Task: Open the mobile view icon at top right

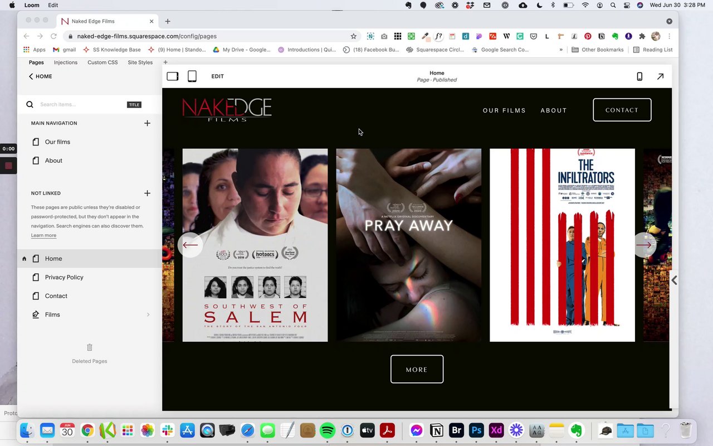Action: pyautogui.click(x=639, y=76)
